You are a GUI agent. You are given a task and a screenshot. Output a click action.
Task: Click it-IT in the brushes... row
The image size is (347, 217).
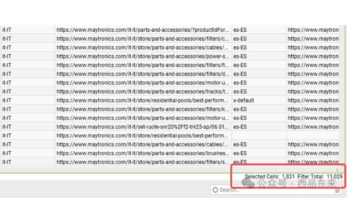7,153
